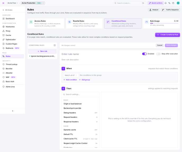Click the Basic Auth lock icon
This screenshot has width=182, height=152.
(x=4, y=82)
